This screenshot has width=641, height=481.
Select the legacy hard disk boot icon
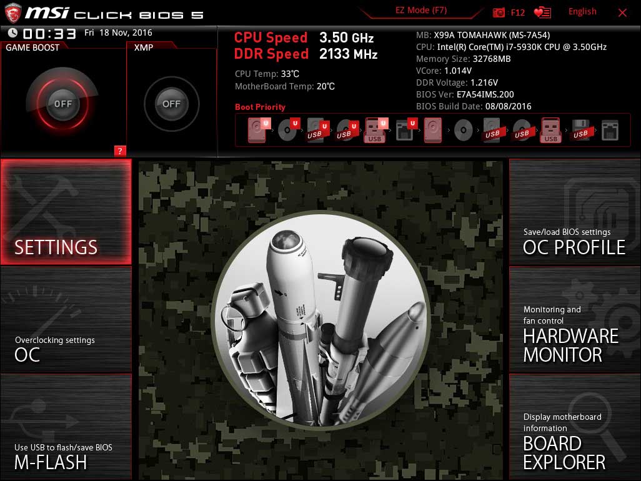[432, 130]
